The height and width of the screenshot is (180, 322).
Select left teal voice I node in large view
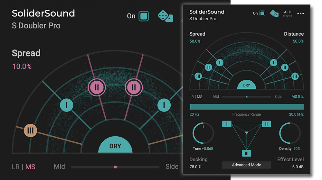point(67,105)
